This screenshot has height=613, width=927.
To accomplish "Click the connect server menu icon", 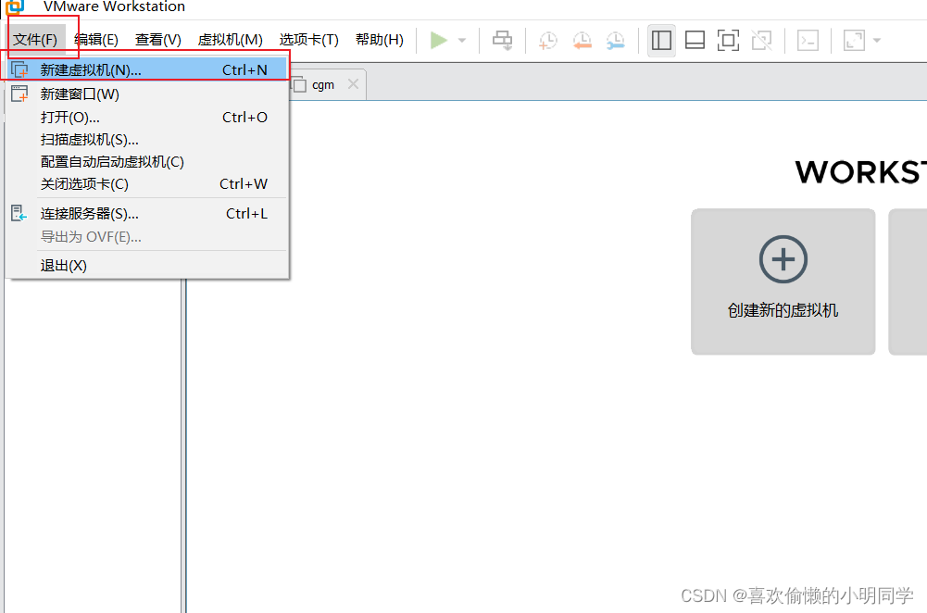I will tap(19, 213).
